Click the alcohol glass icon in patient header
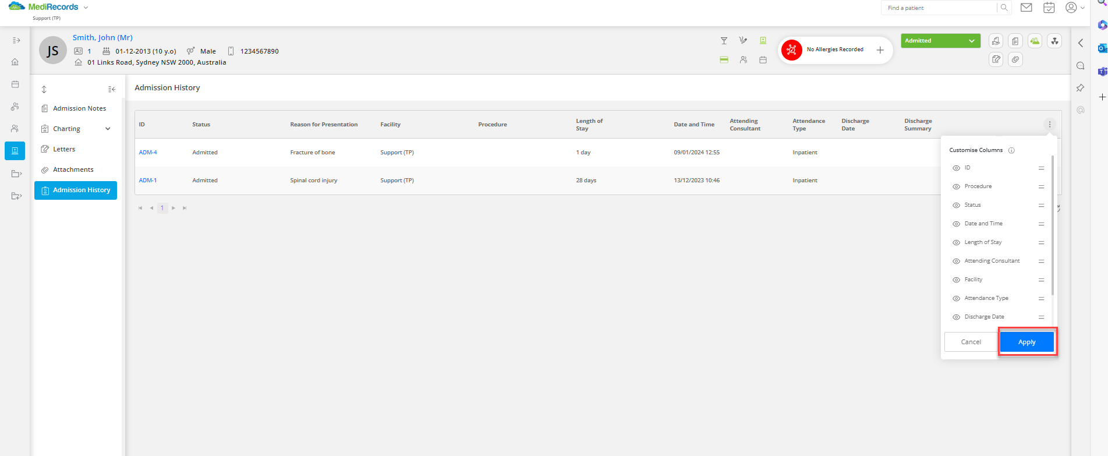1108x456 pixels. (x=724, y=41)
